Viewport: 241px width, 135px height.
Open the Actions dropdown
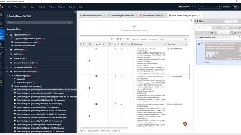(x=153, y=39)
